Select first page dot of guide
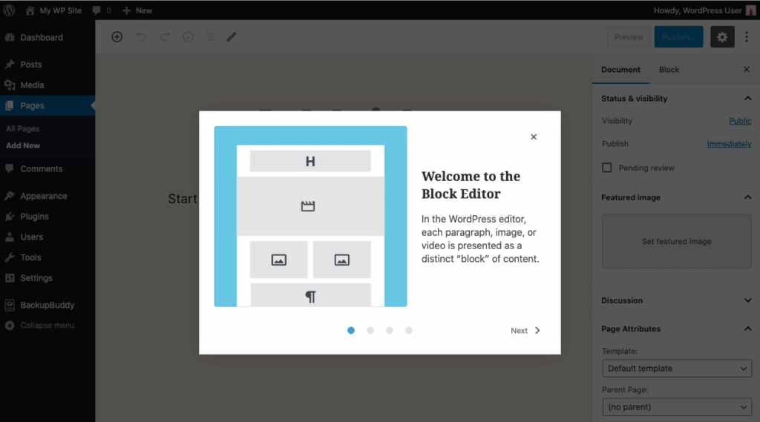 click(x=351, y=331)
